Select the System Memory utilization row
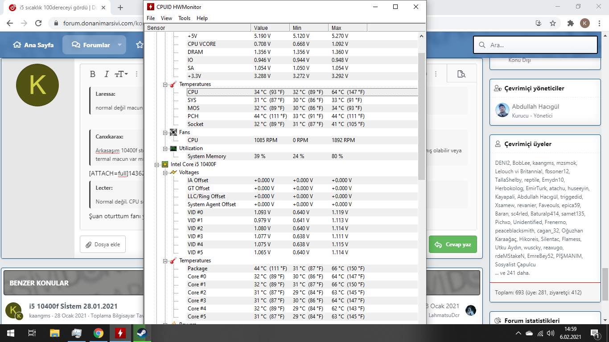609x342 pixels. click(x=302, y=156)
